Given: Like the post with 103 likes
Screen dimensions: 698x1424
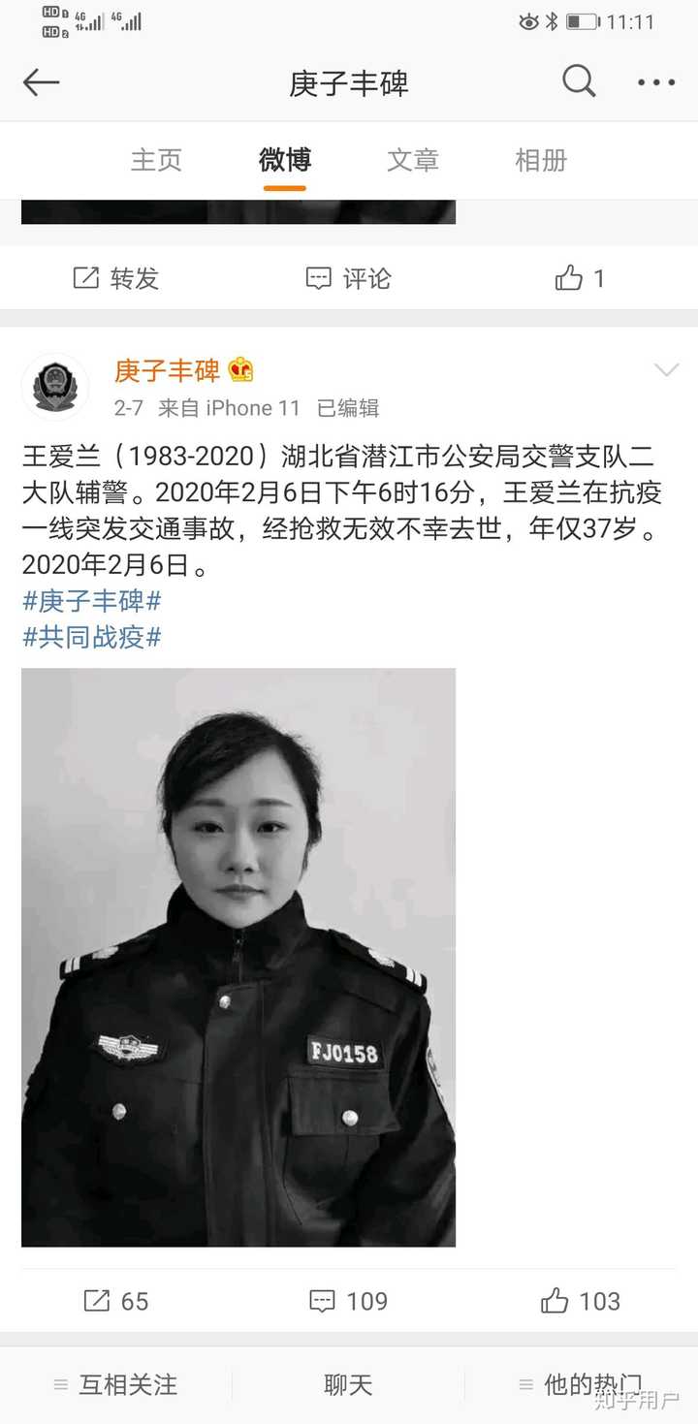Looking at the screenshot, I should tap(555, 1301).
